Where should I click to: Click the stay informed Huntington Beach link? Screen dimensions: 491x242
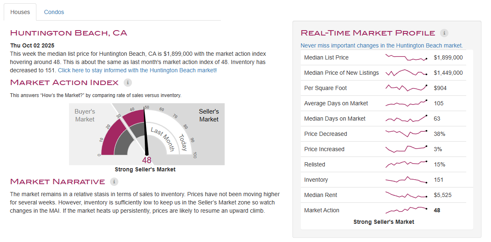coord(137,70)
